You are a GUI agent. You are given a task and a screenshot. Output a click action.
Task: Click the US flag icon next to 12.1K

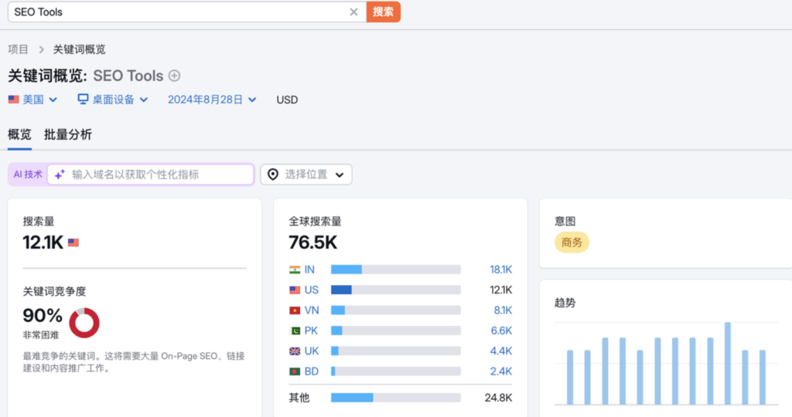pyautogui.click(x=73, y=242)
